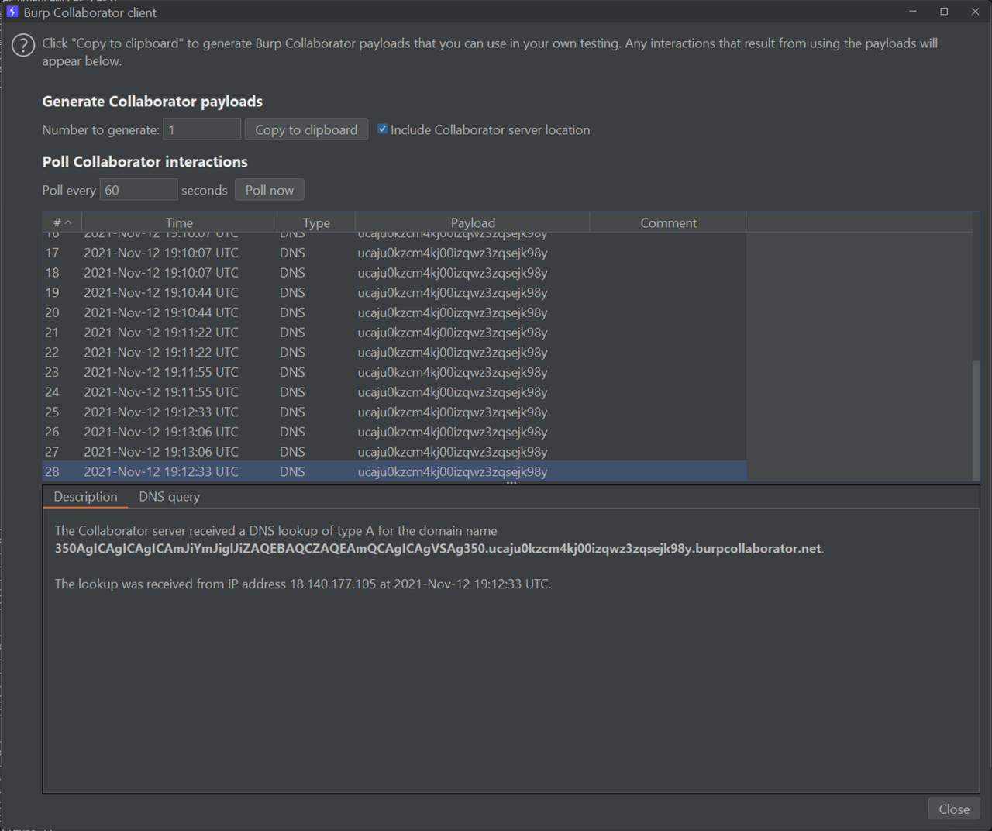Screen dimensions: 992x831
Task: Click the Comment column header
Action: 668,222
